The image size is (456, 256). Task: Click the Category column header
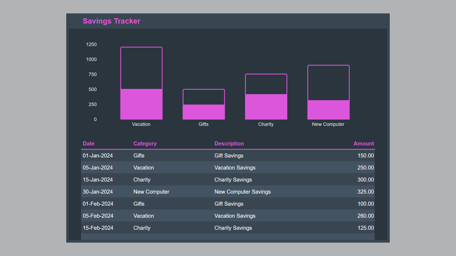click(x=145, y=144)
